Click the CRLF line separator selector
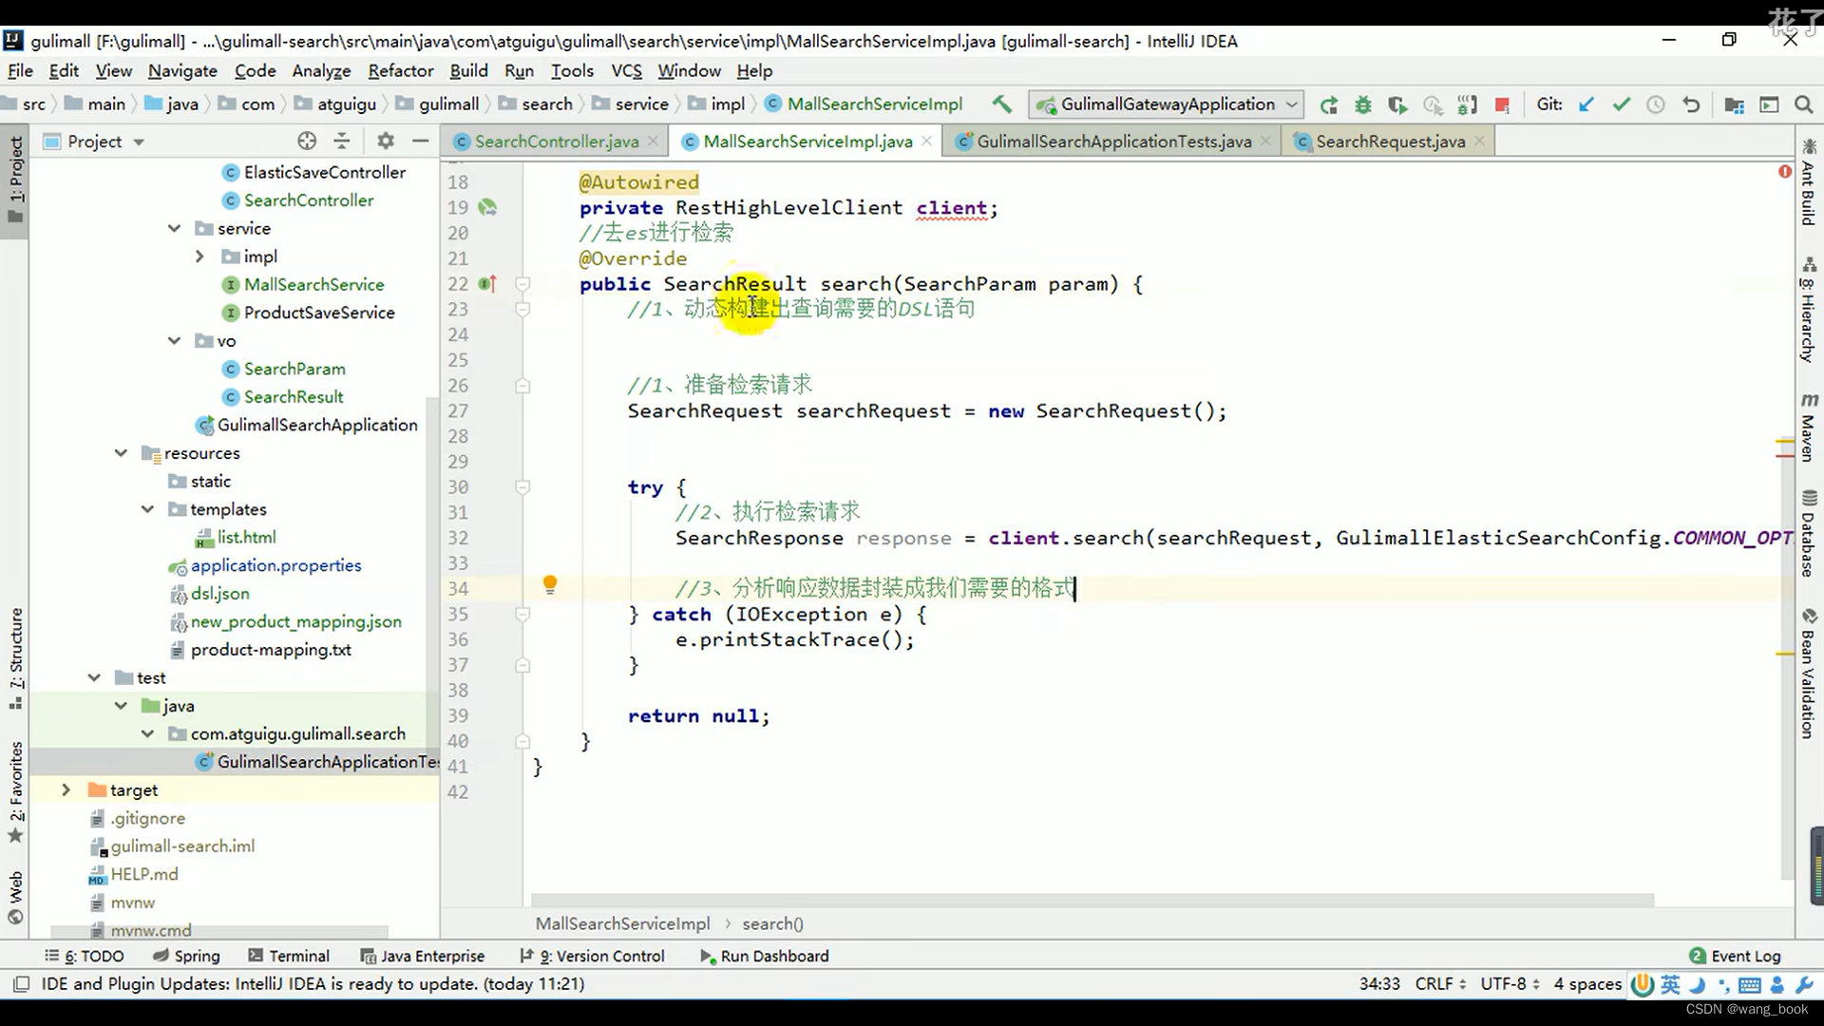The height and width of the screenshot is (1026, 1824). coord(1440,983)
